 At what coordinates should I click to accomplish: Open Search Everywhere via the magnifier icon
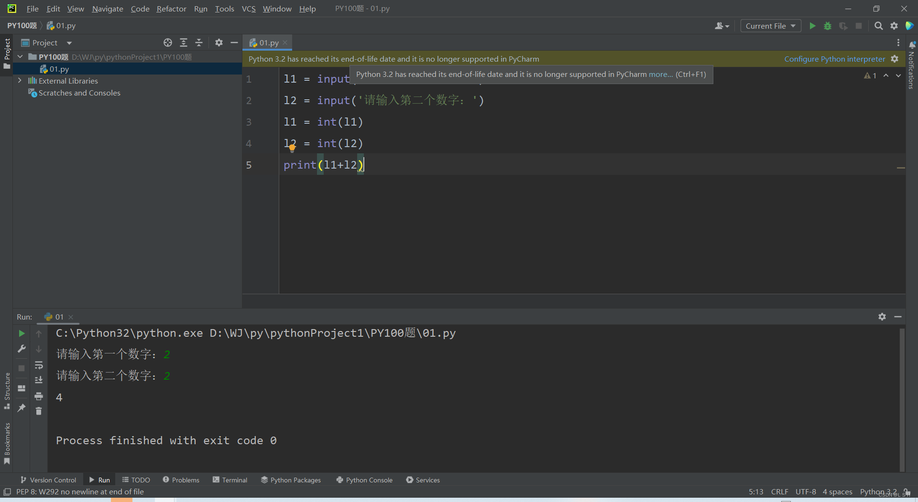[x=878, y=26]
